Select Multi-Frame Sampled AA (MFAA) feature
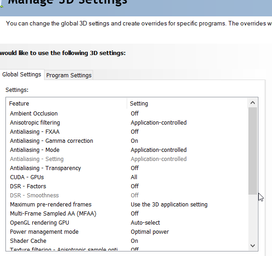Screen dimensions: 272x256 [x=53, y=214]
